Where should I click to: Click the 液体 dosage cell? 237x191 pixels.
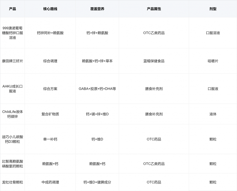click(213, 114)
